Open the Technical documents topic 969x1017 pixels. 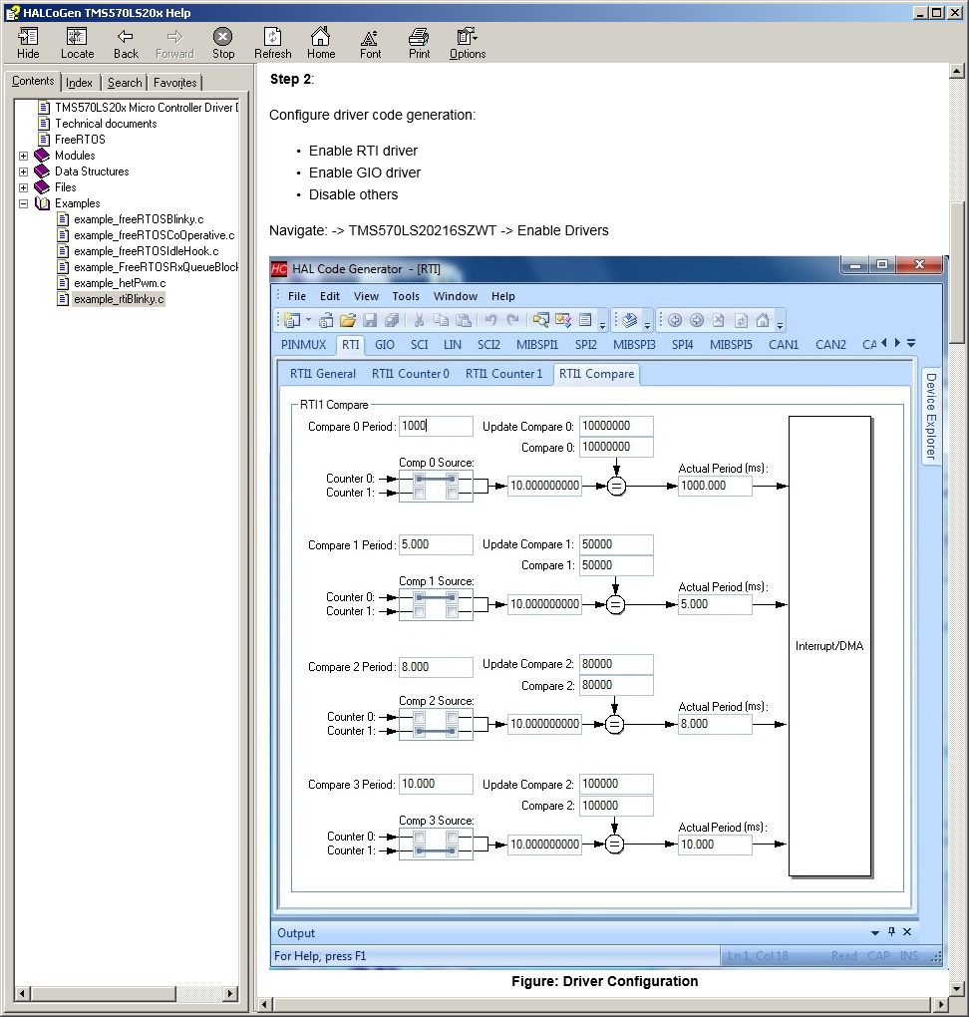106,124
